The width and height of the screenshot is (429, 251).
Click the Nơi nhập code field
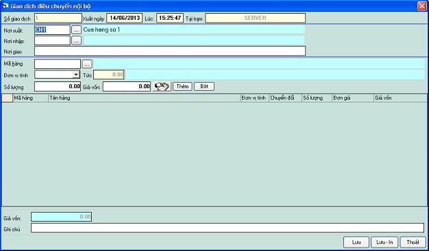click(x=52, y=41)
